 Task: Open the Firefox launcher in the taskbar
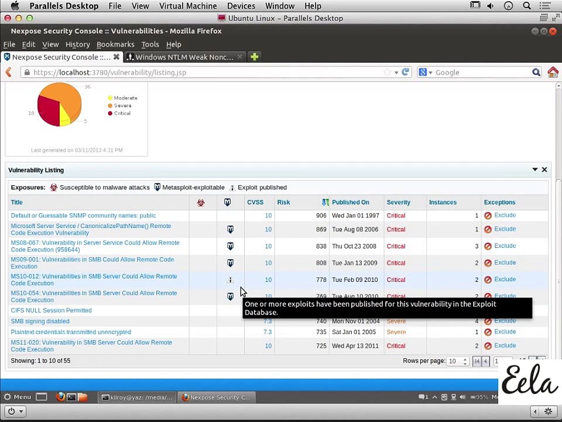tap(60, 397)
